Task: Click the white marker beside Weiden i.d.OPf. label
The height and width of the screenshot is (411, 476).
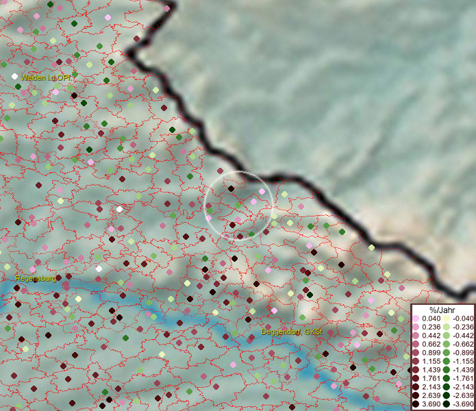Action: tap(15, 76)
